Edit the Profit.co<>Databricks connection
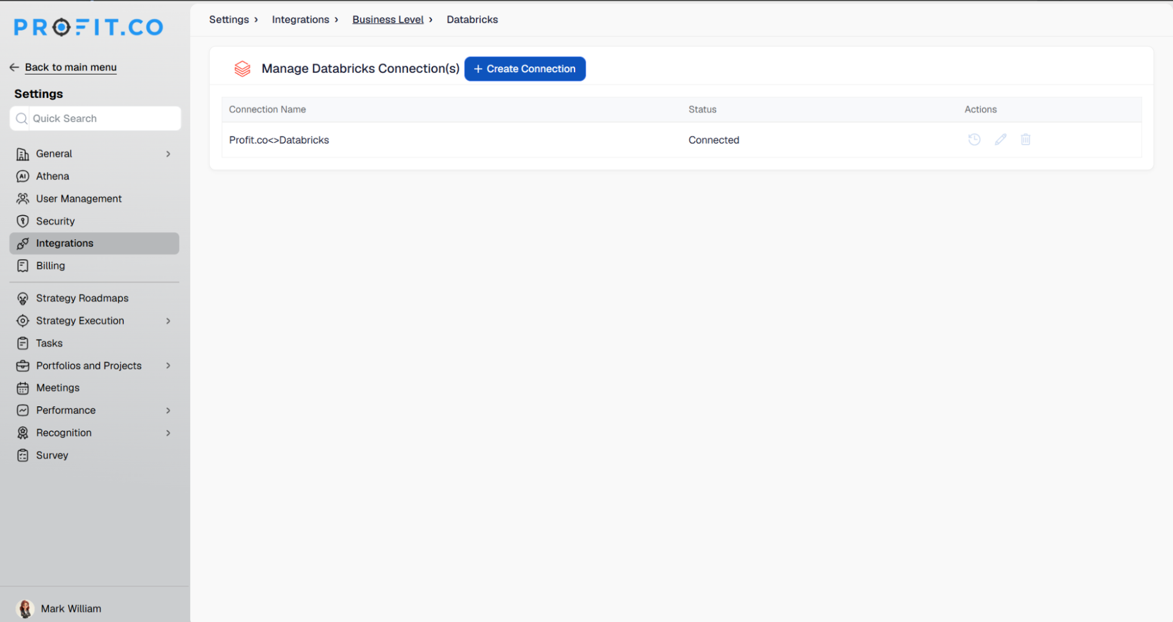The height and width of the screenshot is (622, 1173). click(x=1000, y=140)
